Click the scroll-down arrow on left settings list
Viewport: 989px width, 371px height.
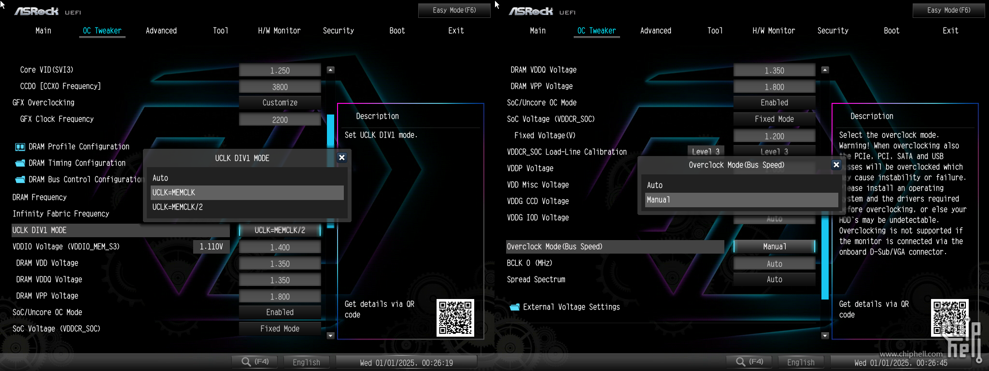click(331, 335)
